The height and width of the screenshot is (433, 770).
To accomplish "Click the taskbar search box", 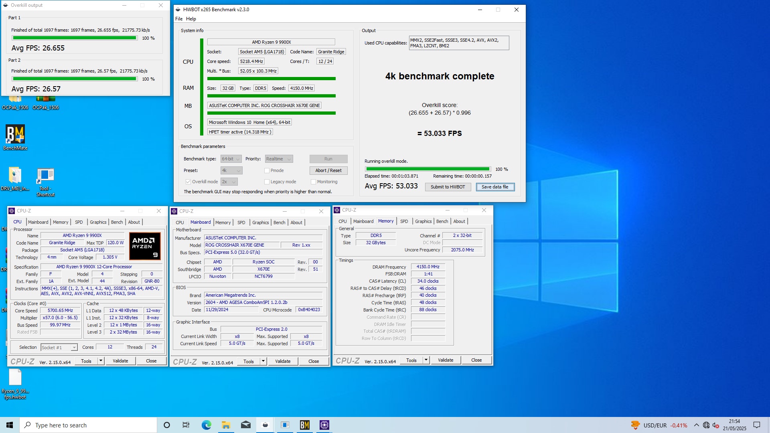I will click(88, 425).
